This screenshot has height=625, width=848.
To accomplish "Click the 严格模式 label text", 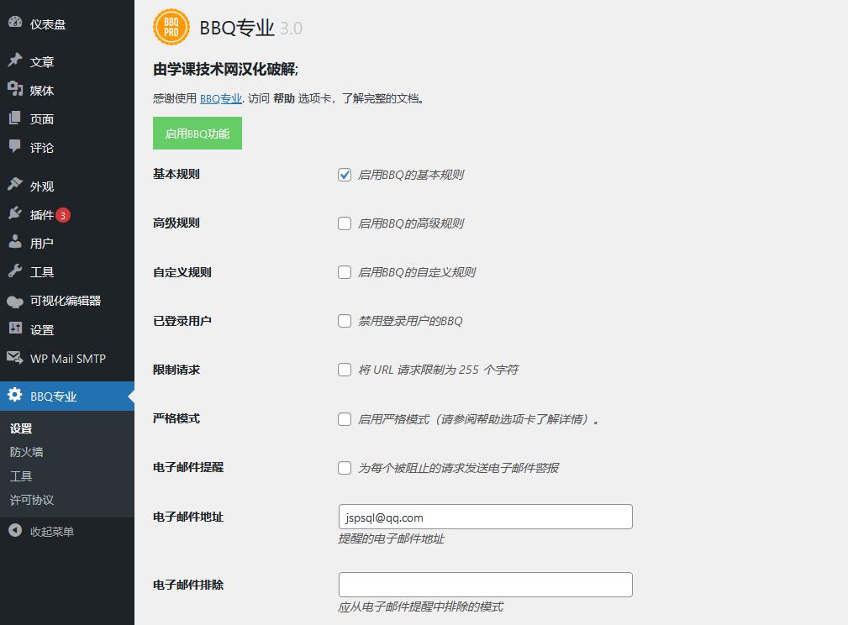I will 176,418.
